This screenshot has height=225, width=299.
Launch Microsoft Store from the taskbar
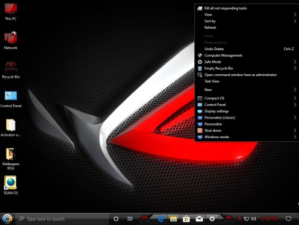click(x=186, y=219)
